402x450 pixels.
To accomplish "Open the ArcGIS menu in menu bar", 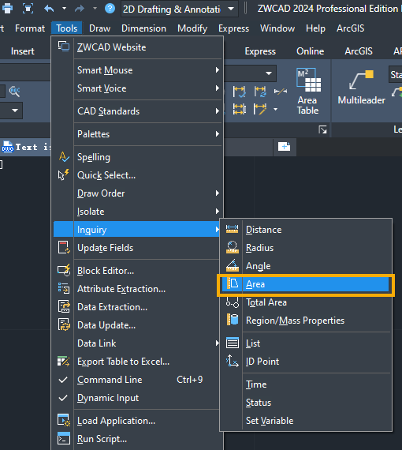I will (351, 28).
